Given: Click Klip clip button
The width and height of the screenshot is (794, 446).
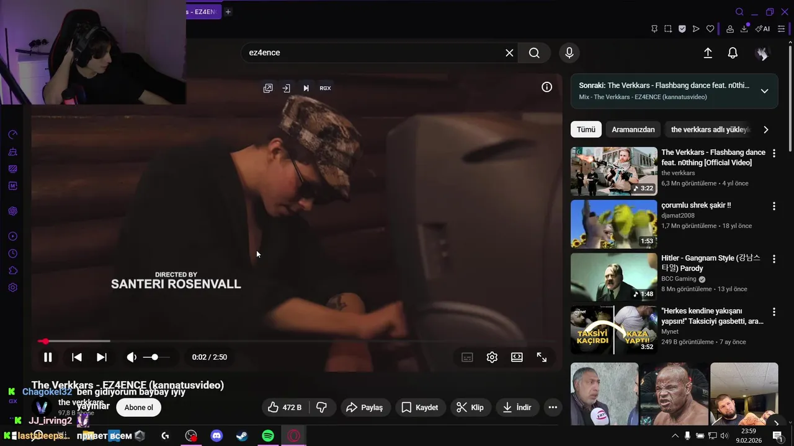Looking at the screenshot, I should pos(470,408).
